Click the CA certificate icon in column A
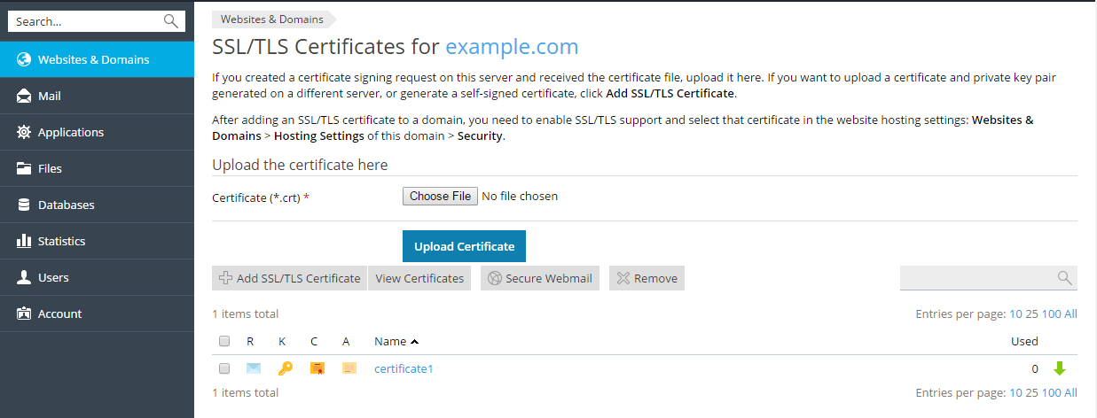The height and width of the screenshot is (418, 1097). click(349, 368)
